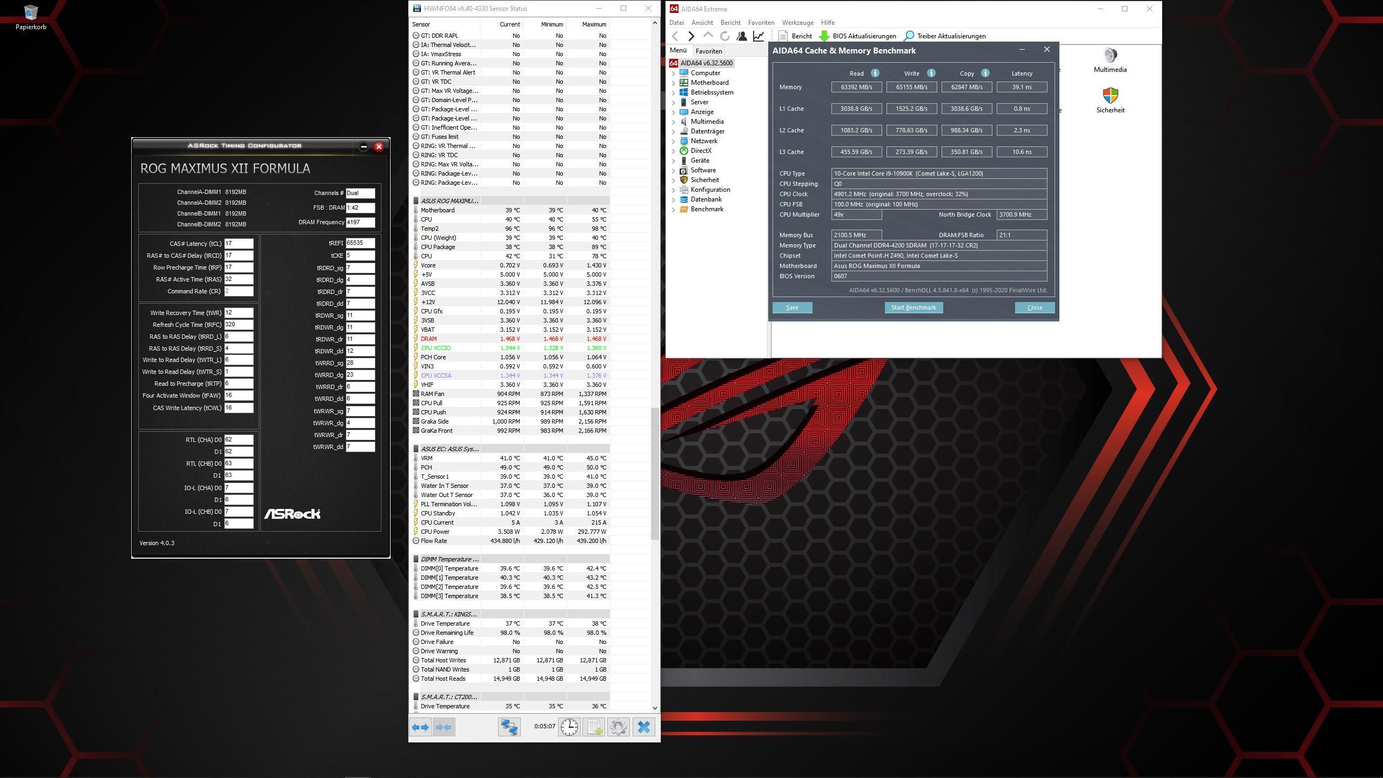Click AIDA64 up-level arrow icon
1383x778 pixels.
coord(708,36)
